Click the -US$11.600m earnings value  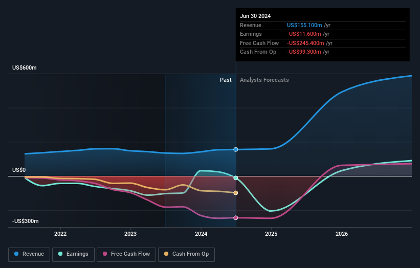(304, 34)
